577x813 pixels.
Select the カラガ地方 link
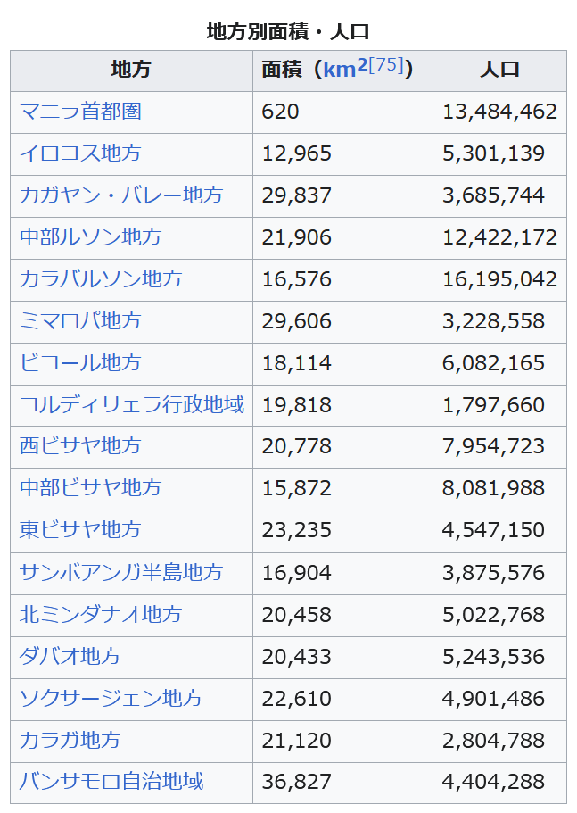pos(70,740)
